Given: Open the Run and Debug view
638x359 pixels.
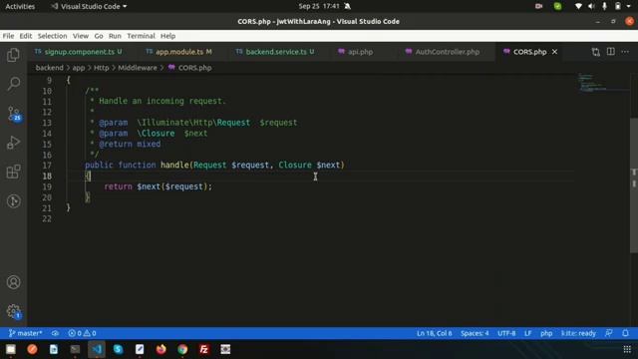Looking at the screenshot, I should pyautogui.click(x=13, y=143).
